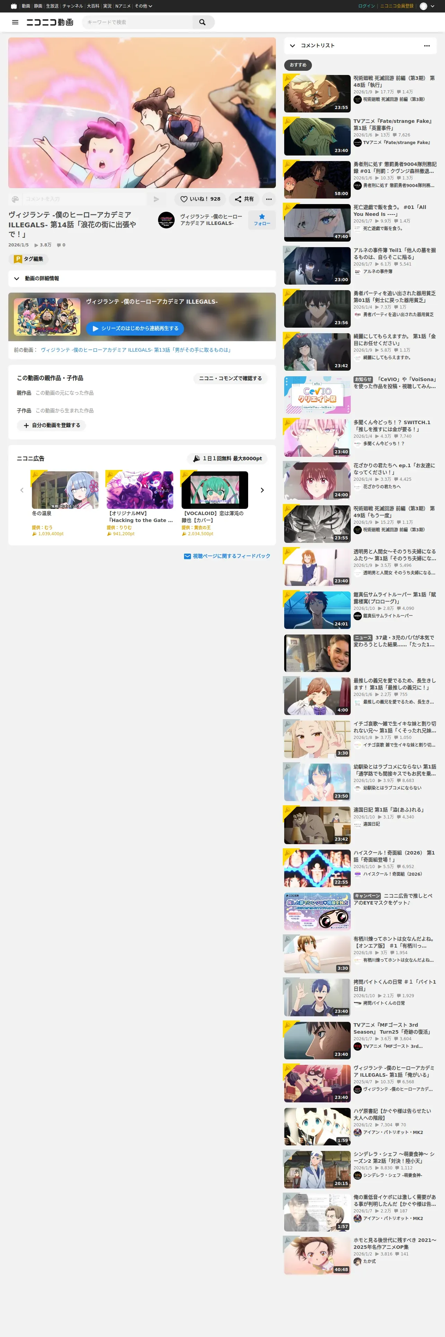Open the CeVIO クリエイト祭 banner thumbnail

tap(317, 395)
